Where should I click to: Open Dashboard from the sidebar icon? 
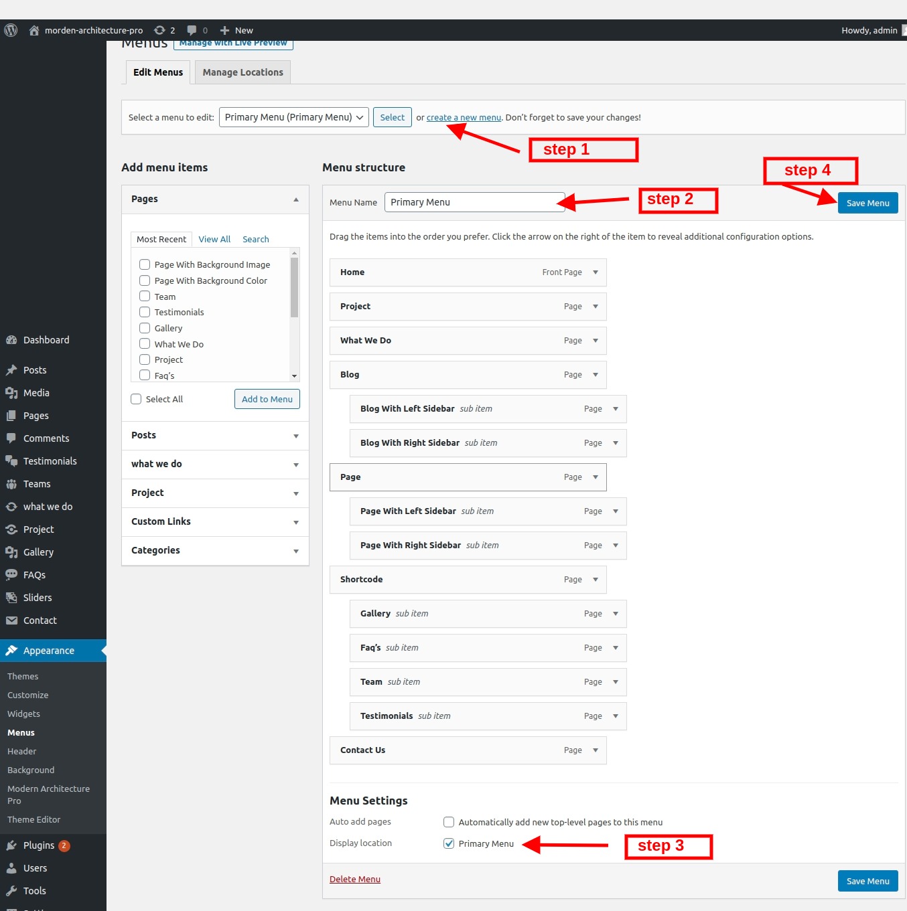click(x=11, y=340)
